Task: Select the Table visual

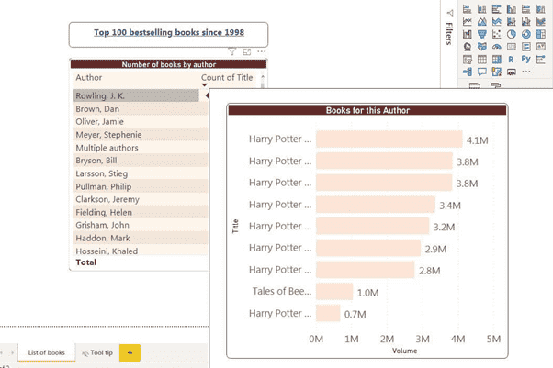Action: coord(481,60)
